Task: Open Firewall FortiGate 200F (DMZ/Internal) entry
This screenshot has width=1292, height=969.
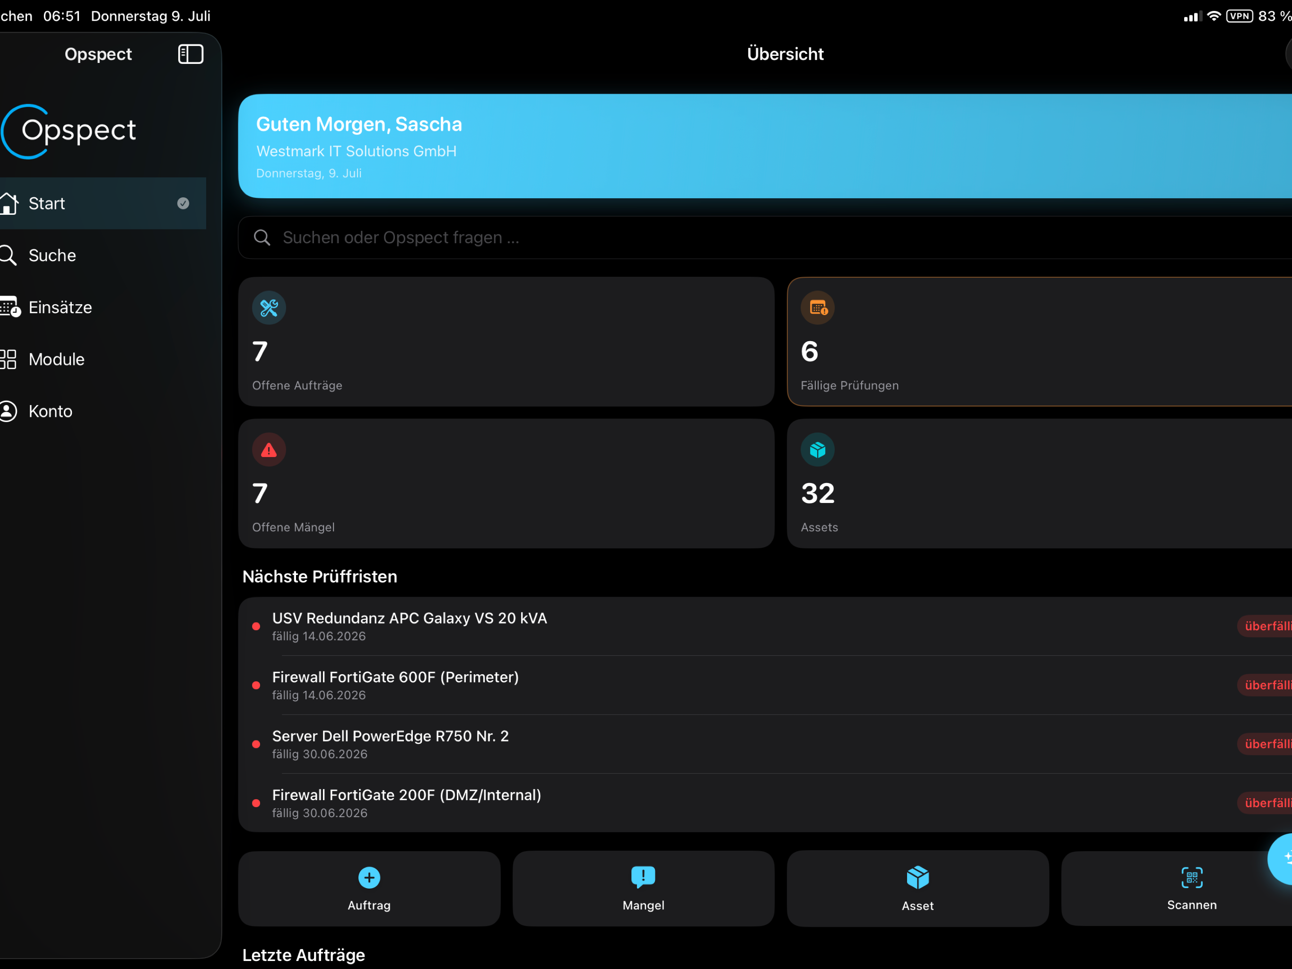Action: [765, 803]
